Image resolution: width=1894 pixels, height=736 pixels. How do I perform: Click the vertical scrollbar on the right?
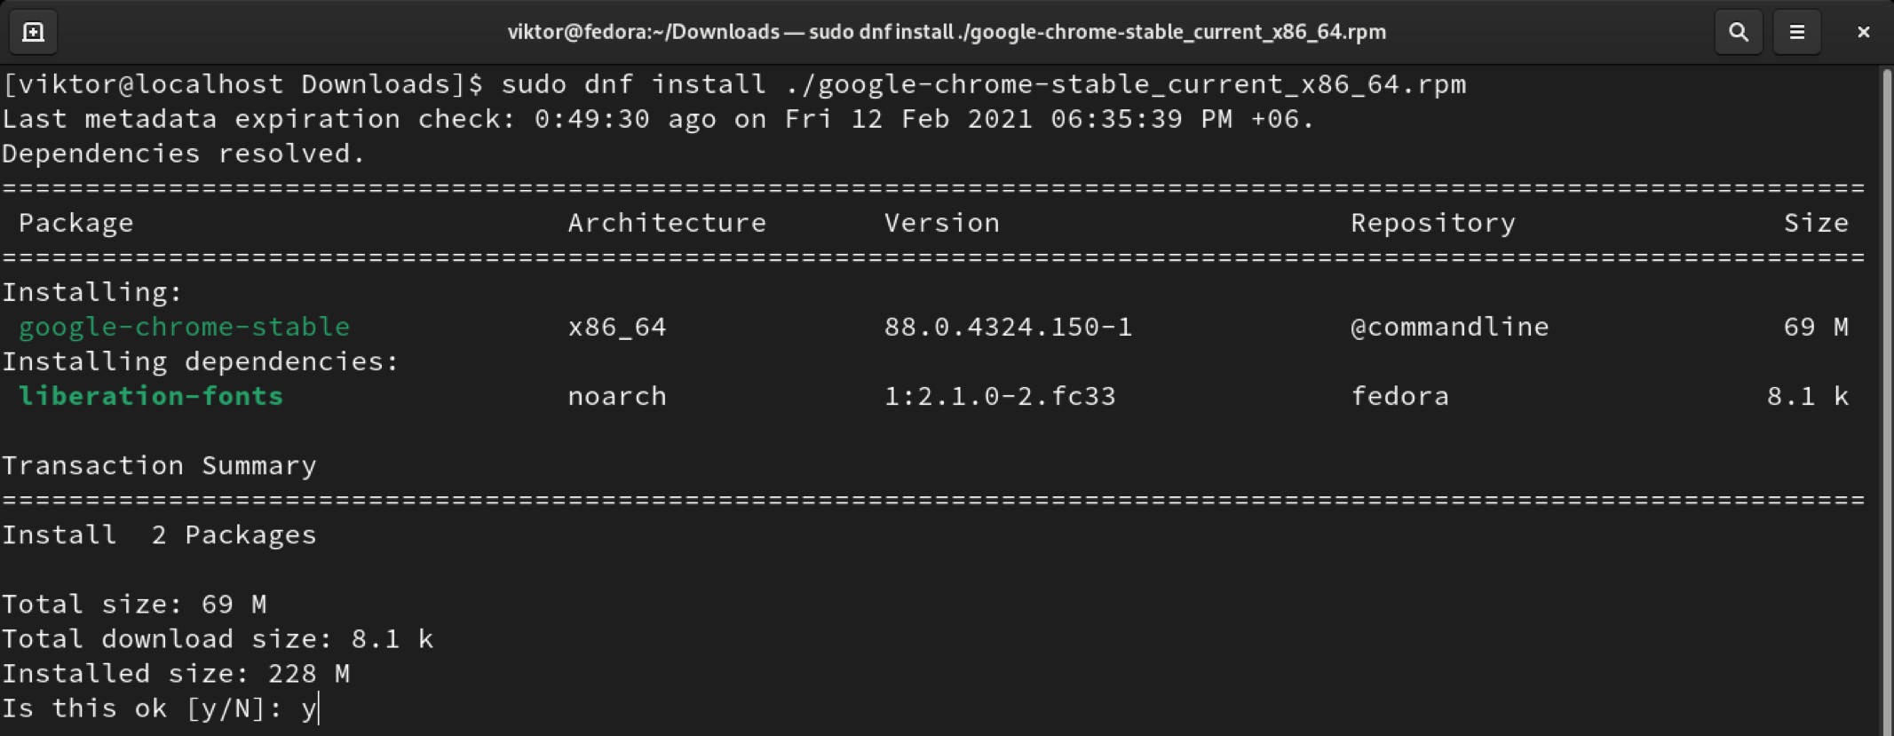click(x=1884, y=400)
